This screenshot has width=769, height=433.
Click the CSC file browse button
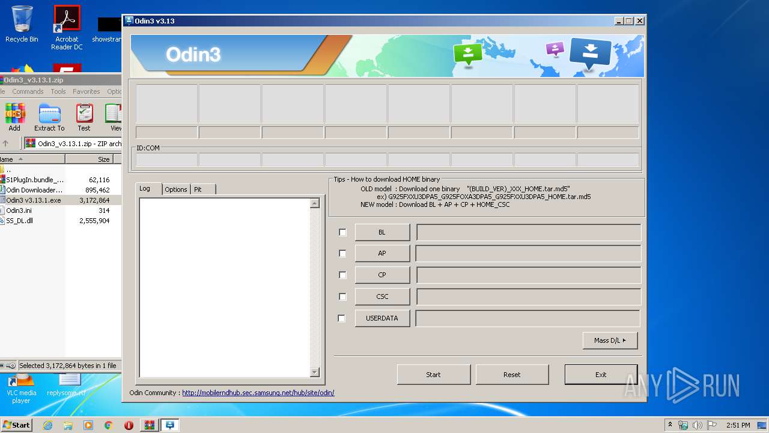pos(382,296)
